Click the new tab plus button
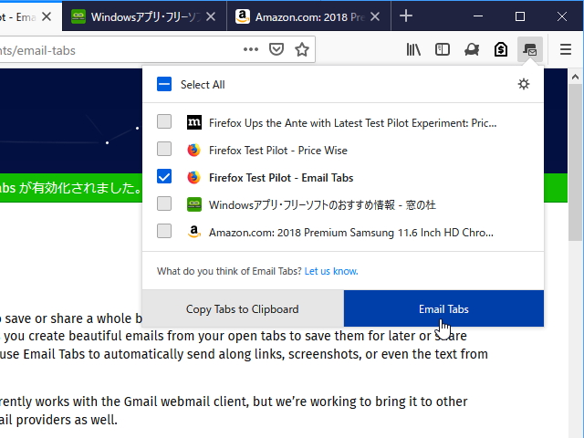Image resolution: width=584 pixels, height=438 pixels. click(x=405, y=16)
